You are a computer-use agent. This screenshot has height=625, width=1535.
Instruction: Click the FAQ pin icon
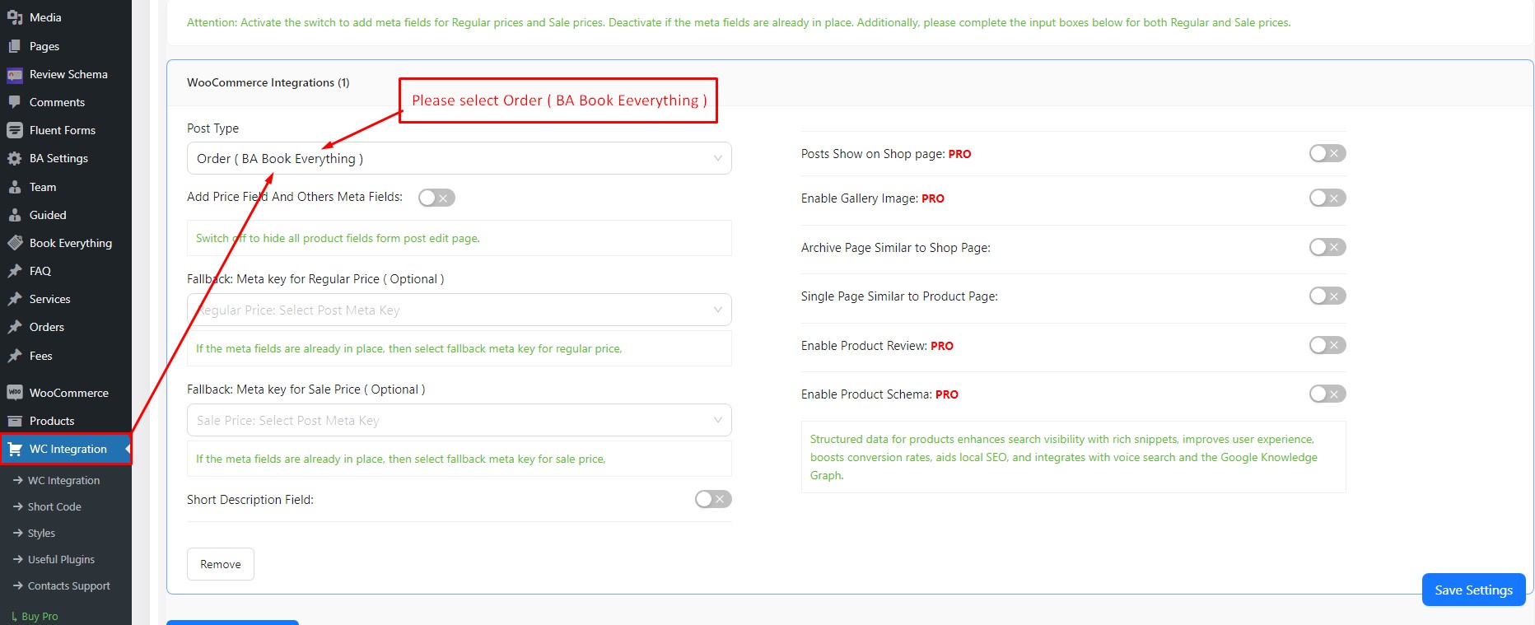pyautogui.click(x=15, y=271)
